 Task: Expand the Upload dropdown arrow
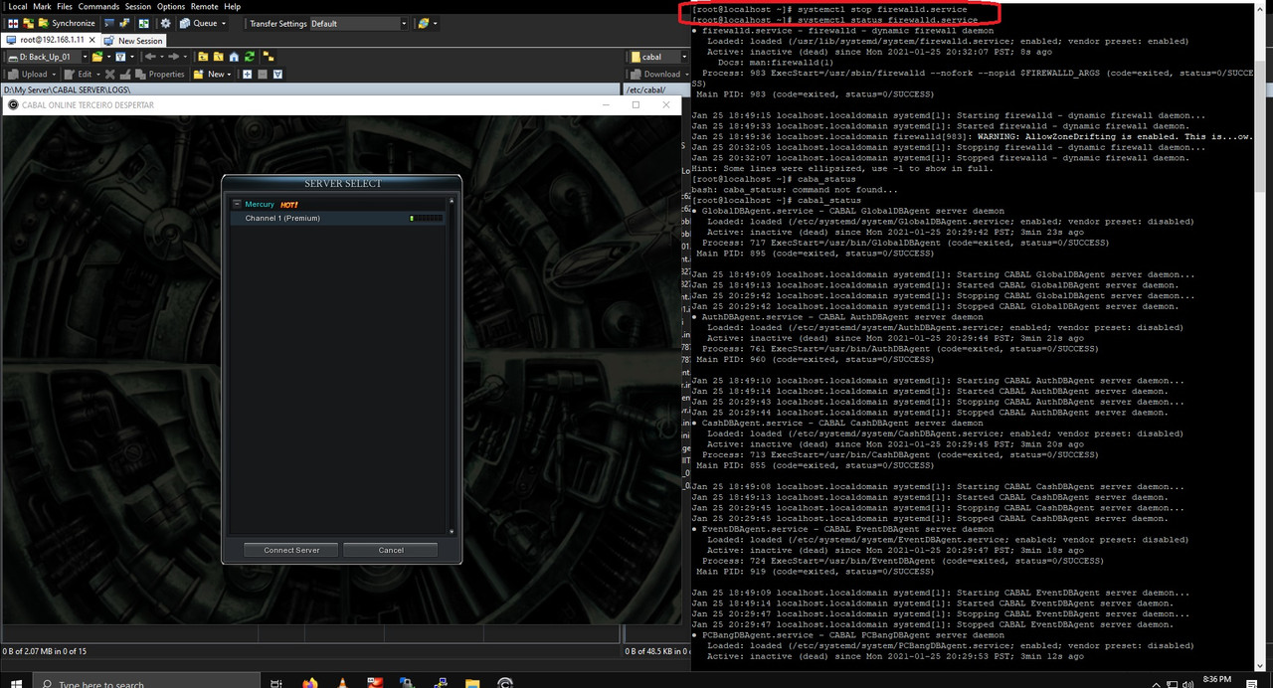(54, 74)
